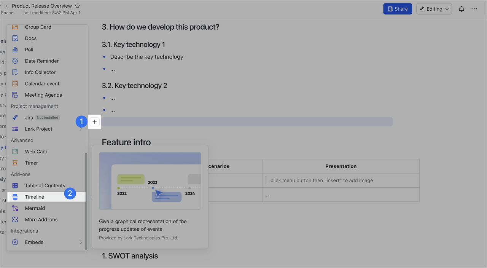Choose Docs in the insert menu

pyautogui.click(x=47, y=38)
